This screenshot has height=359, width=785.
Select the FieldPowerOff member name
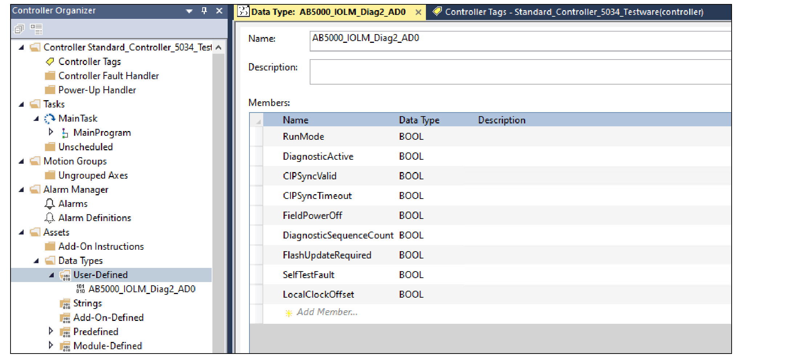[312, 216]
